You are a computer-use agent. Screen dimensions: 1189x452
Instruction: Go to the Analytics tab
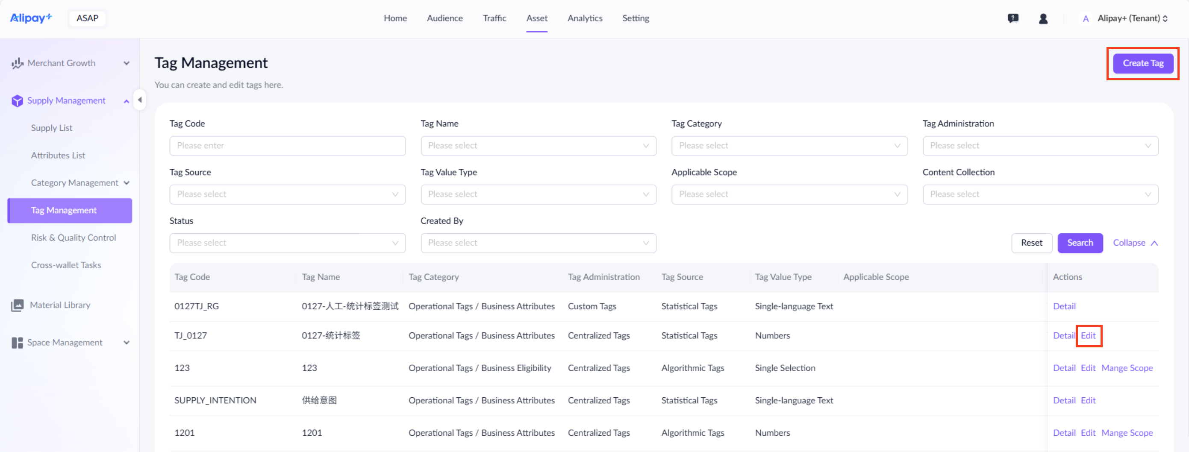tap(584, 18)
